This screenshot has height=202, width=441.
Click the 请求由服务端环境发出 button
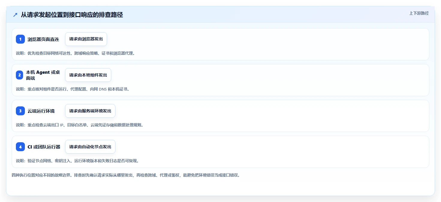[x=90, y=111]
